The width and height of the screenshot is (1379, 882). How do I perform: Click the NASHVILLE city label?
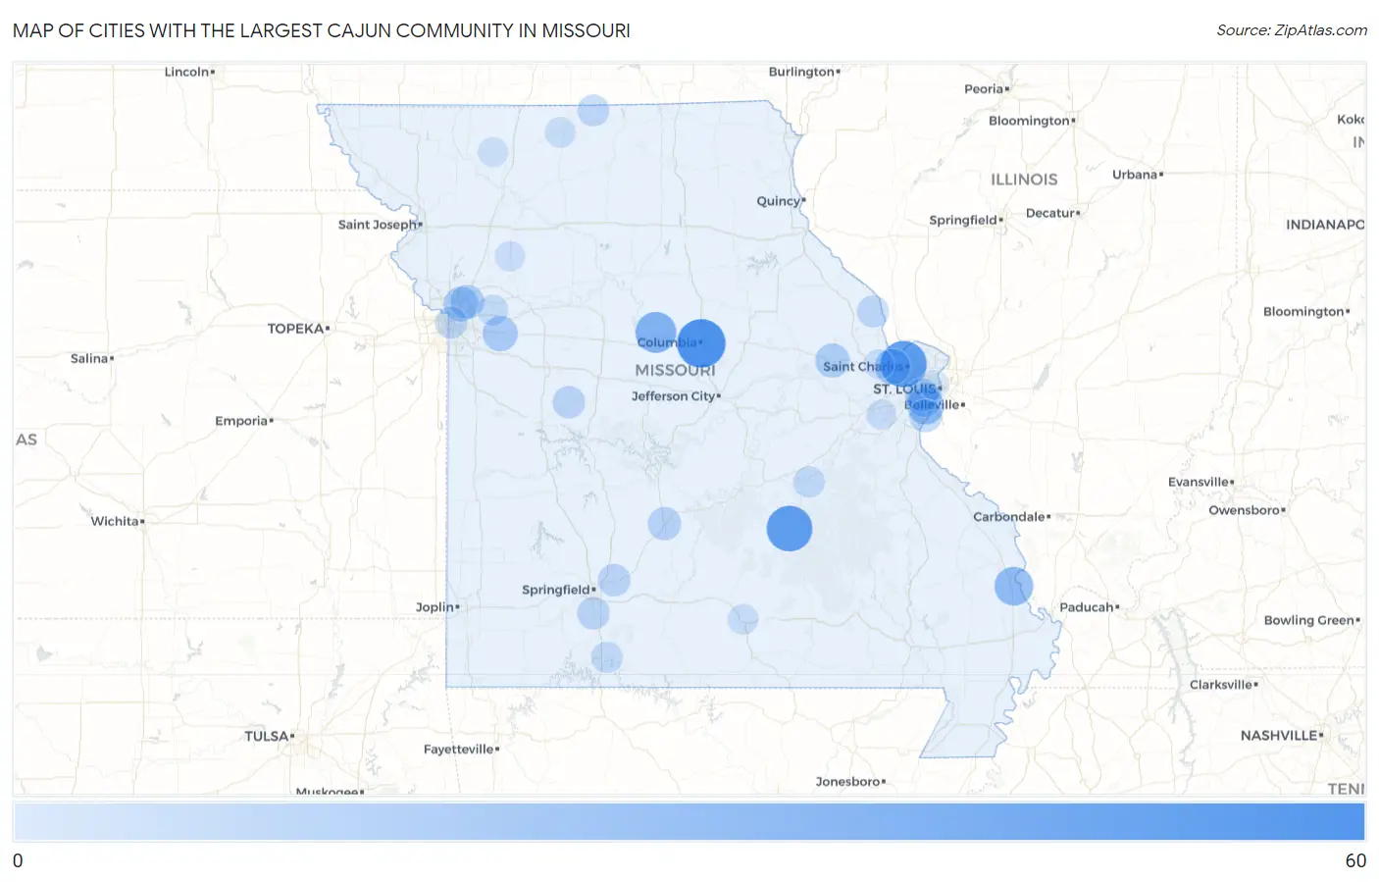pyautogui.click(x=1281, y=735)
